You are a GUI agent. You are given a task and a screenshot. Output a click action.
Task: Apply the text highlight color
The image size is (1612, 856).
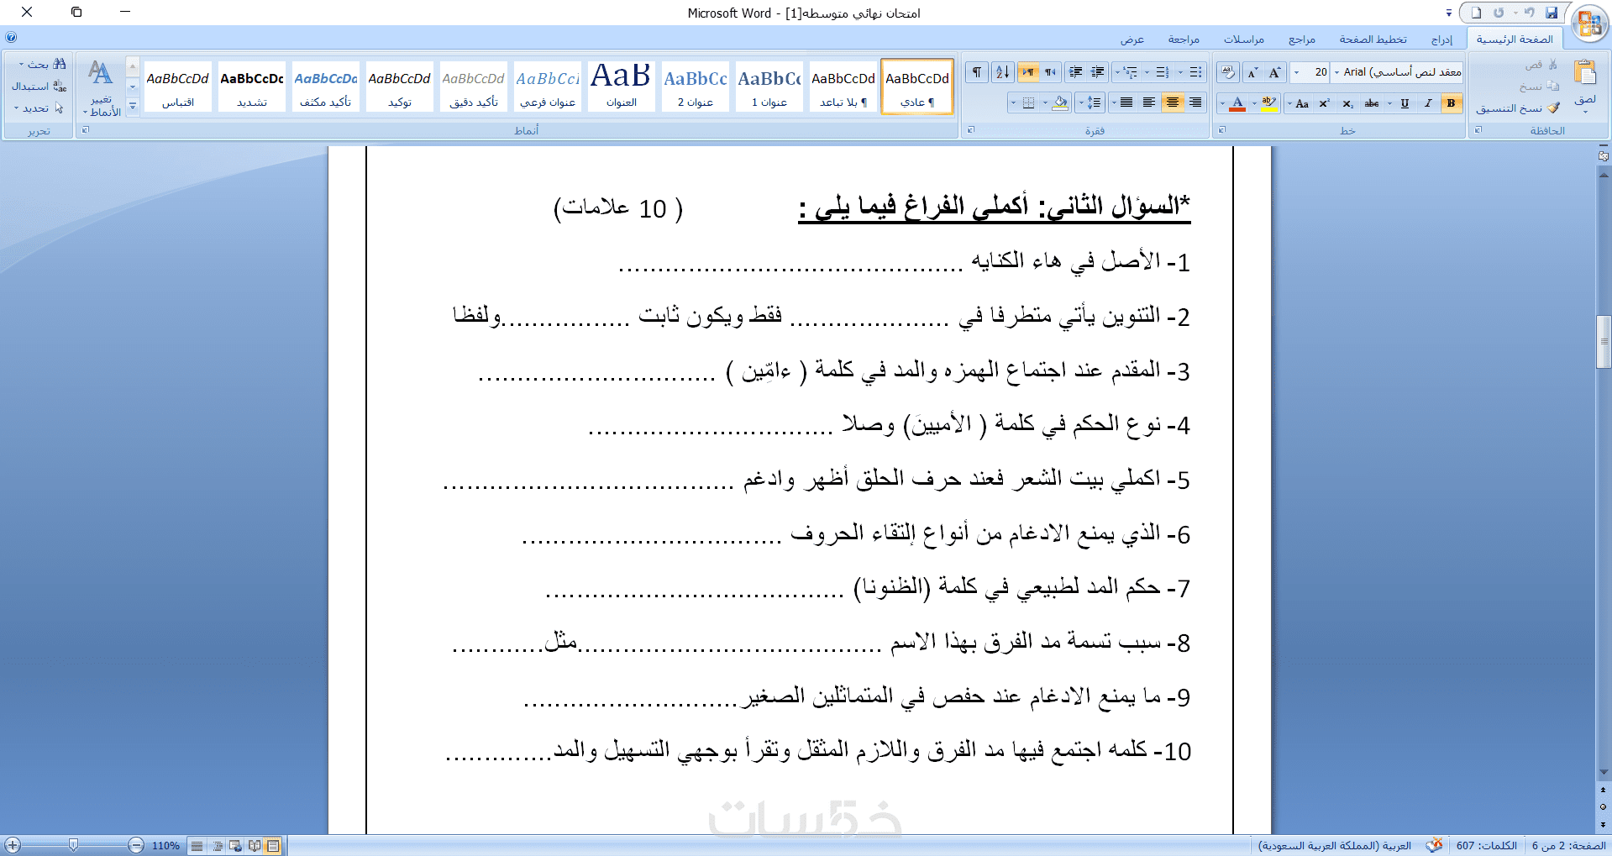click(x=1269, y=103)
